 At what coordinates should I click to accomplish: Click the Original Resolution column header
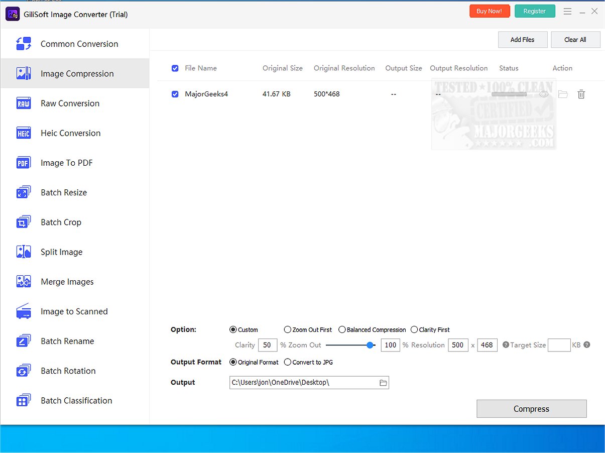point(344,68)
